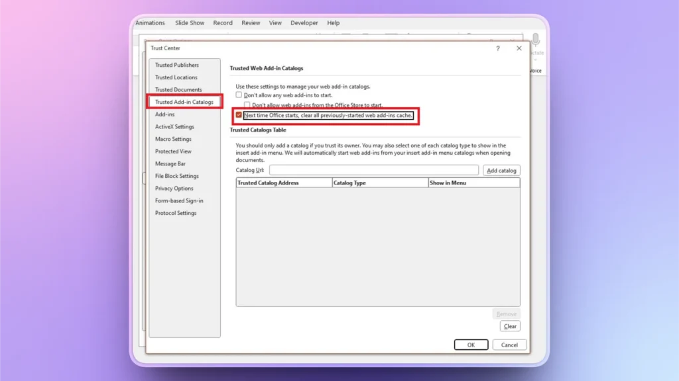Open the Slide Show ribbon tab
679x381 pixels.
point(190,22)
